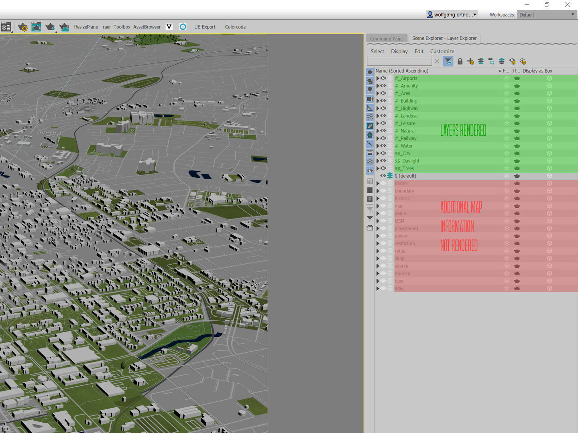Click the ResizePlane toolbar button
578x433 pixels.
(86, 27)
